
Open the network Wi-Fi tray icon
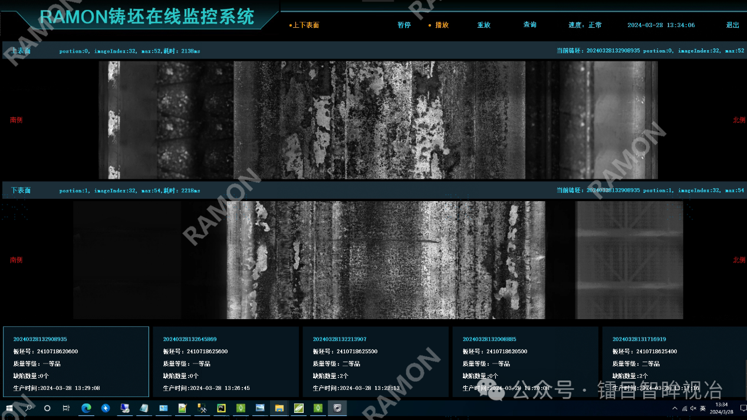684,408
